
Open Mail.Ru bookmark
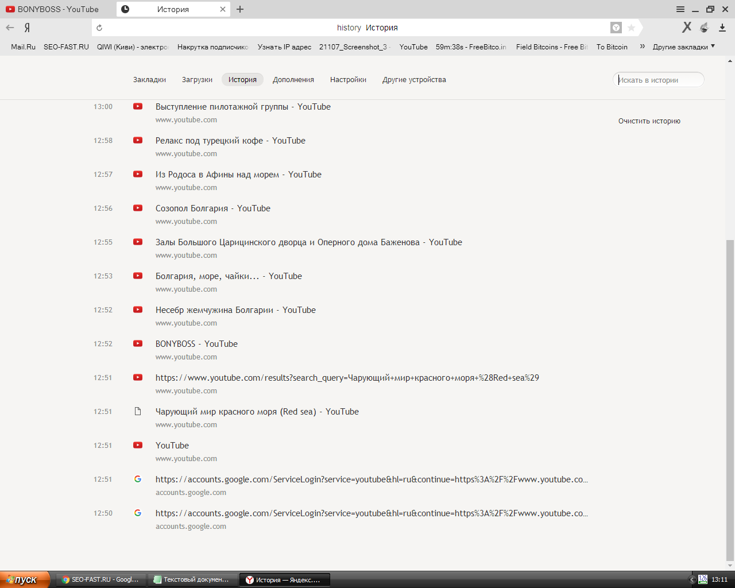(x=23, y=47)
